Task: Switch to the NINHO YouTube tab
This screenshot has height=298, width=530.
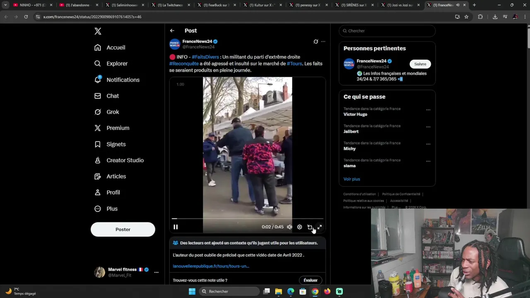Action: [32, 5]
